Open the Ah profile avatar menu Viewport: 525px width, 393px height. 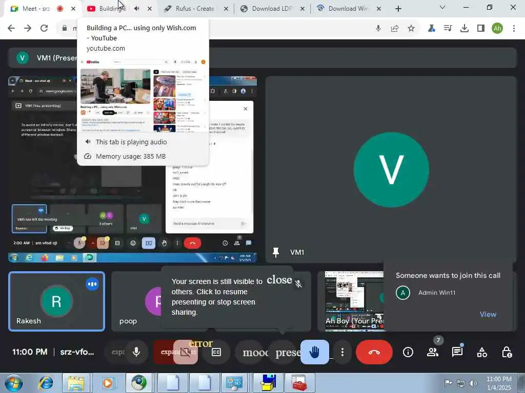click(497, 29)
